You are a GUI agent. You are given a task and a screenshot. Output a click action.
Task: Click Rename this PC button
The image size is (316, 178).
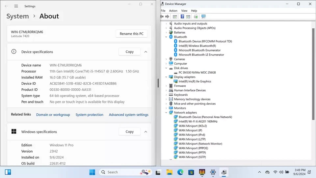coord(132,34)
